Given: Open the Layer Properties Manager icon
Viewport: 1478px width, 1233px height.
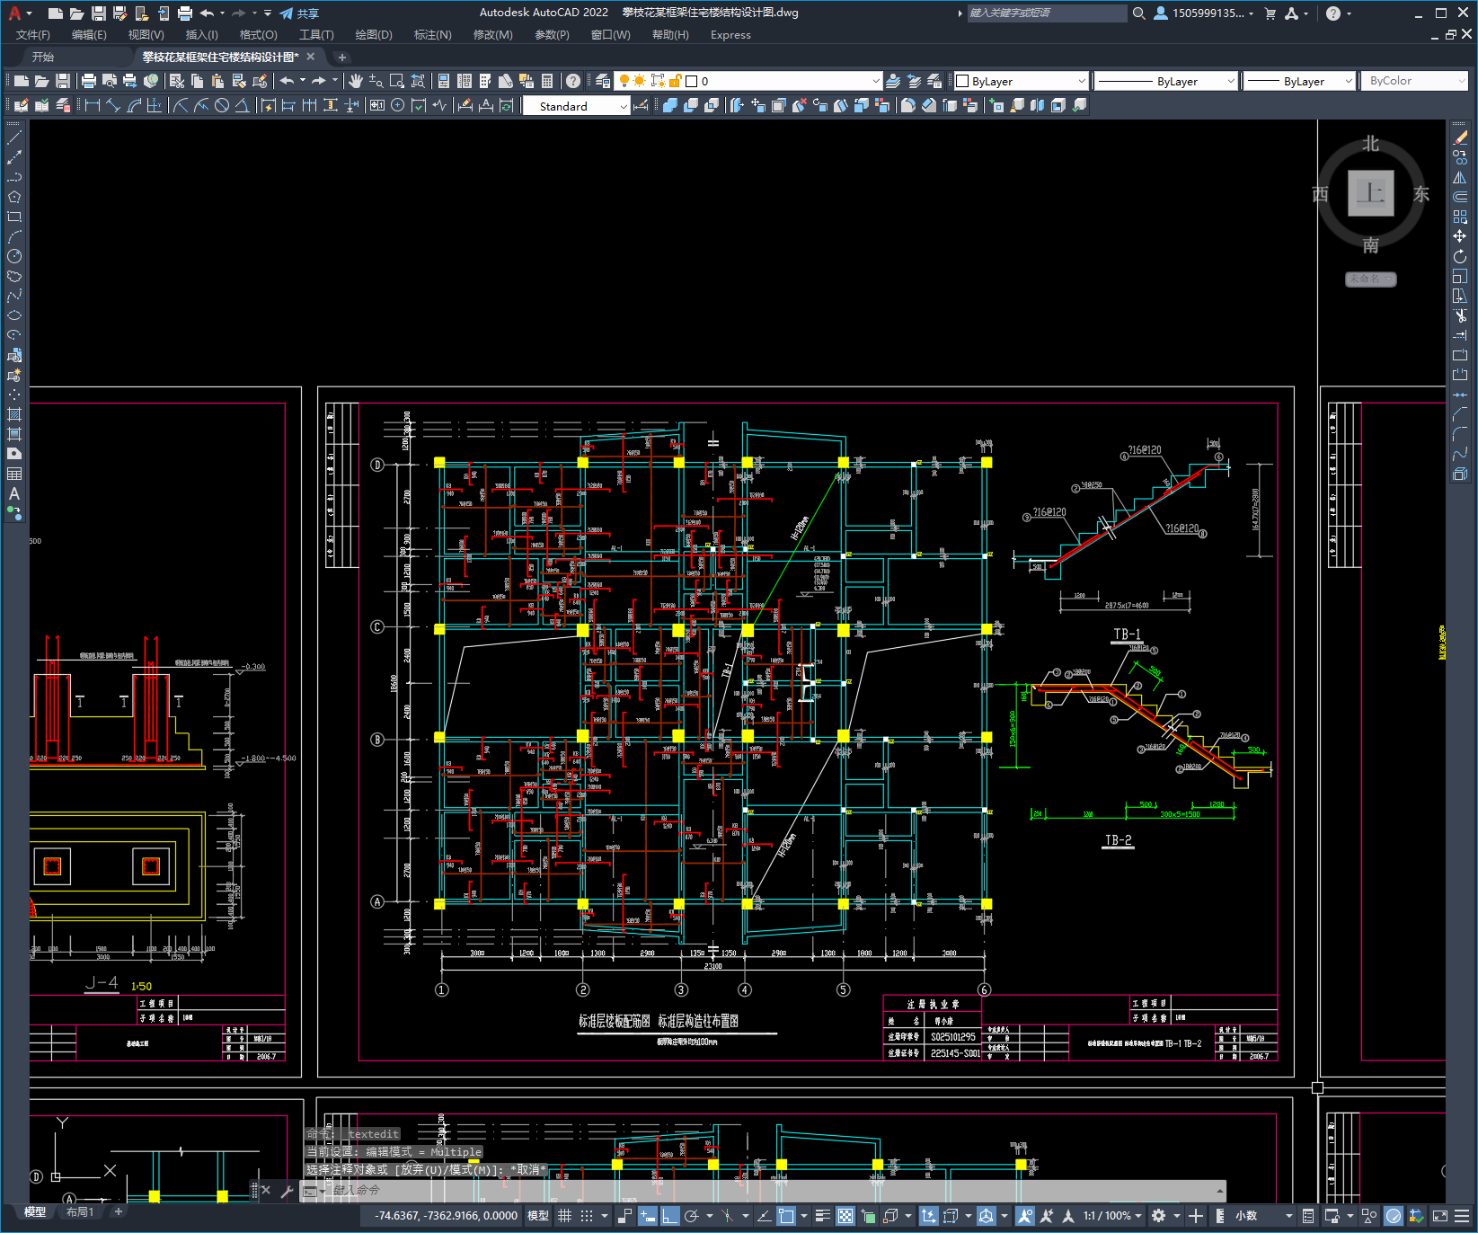Looking at the screenshot, I should click(x=603, y=81).
